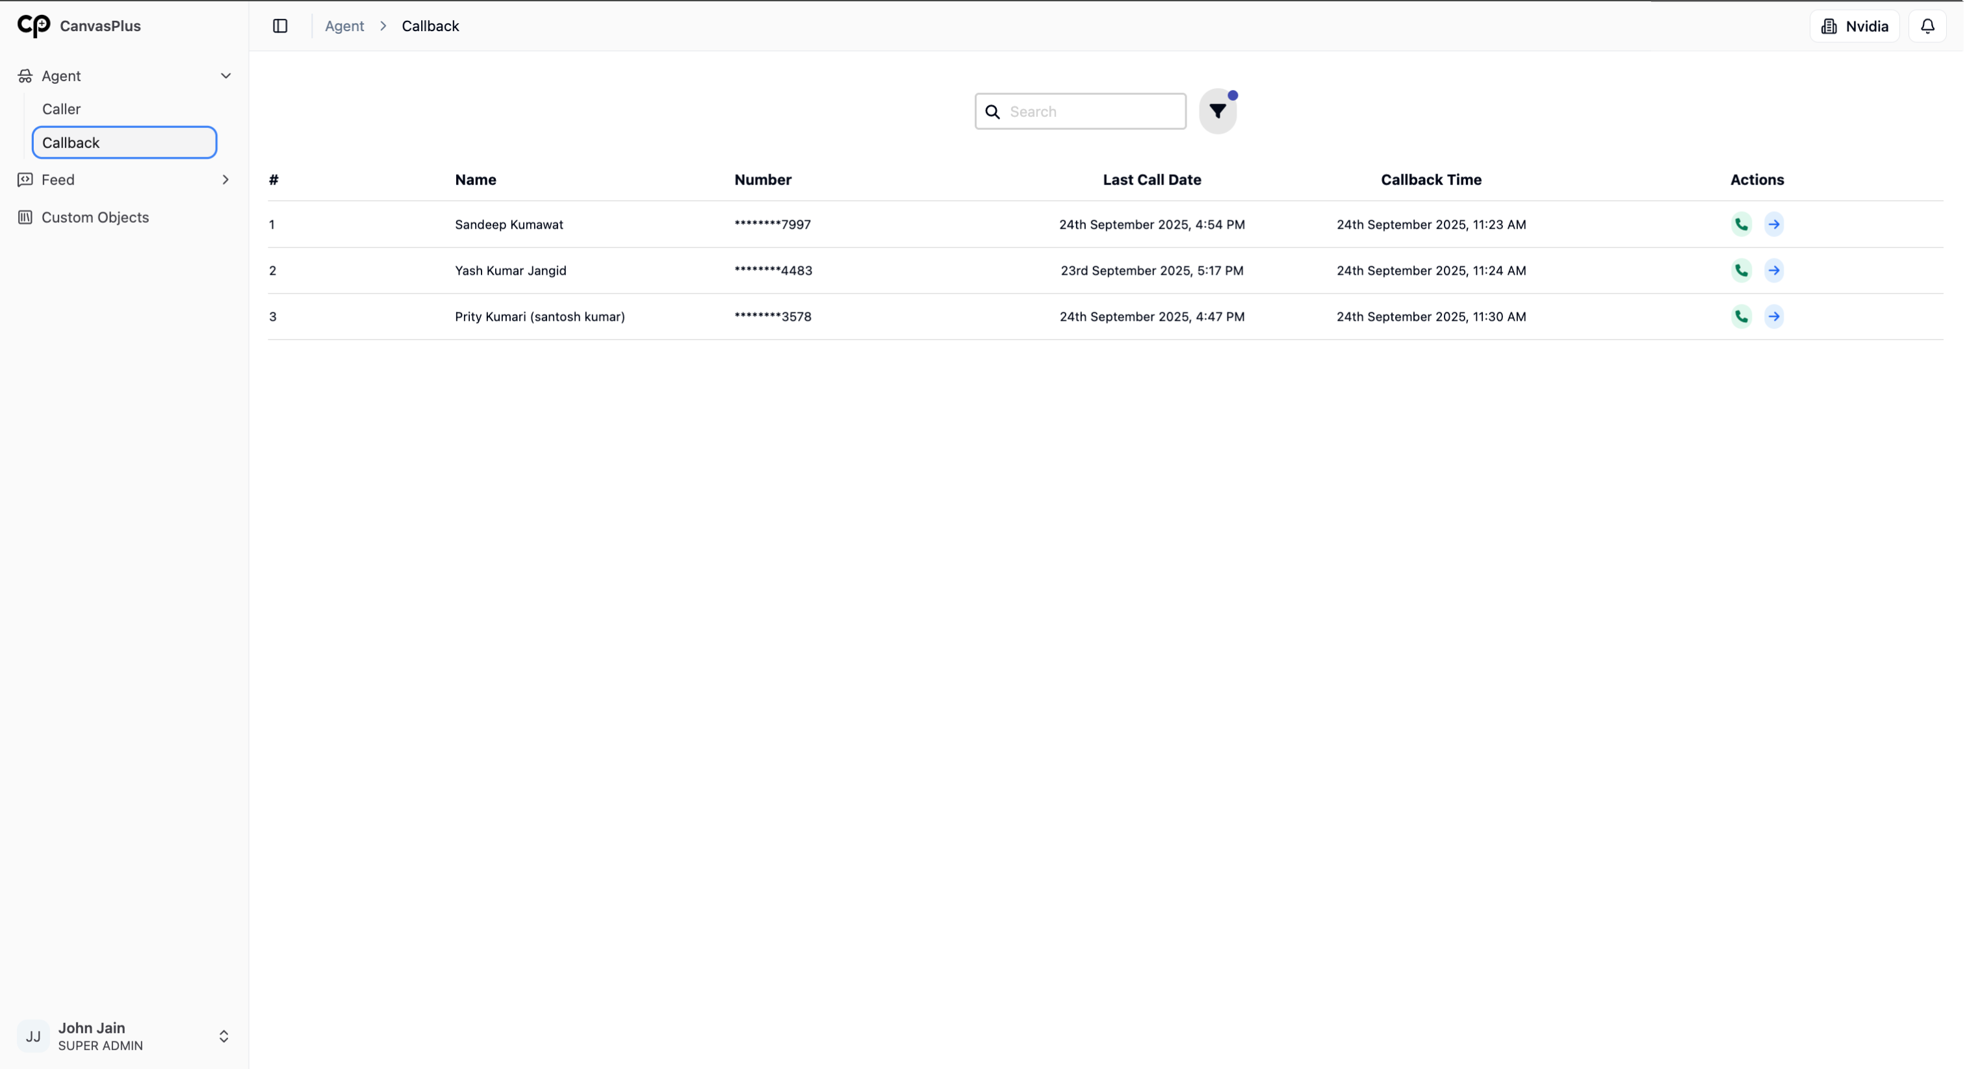Click the CanvasPlus logo icon
The width and height of the screenshot is (1965, 1069).
(x=34, y=26)
